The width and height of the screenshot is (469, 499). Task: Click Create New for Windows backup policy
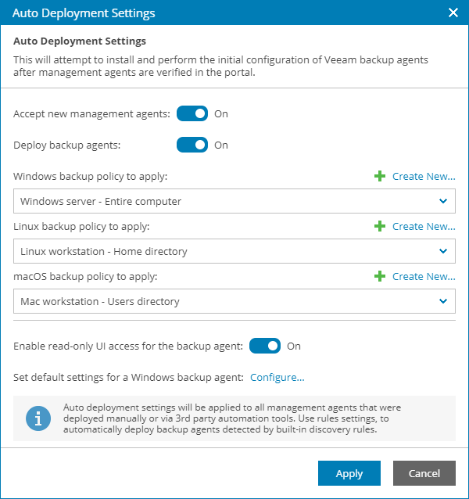tap(424, 176)
